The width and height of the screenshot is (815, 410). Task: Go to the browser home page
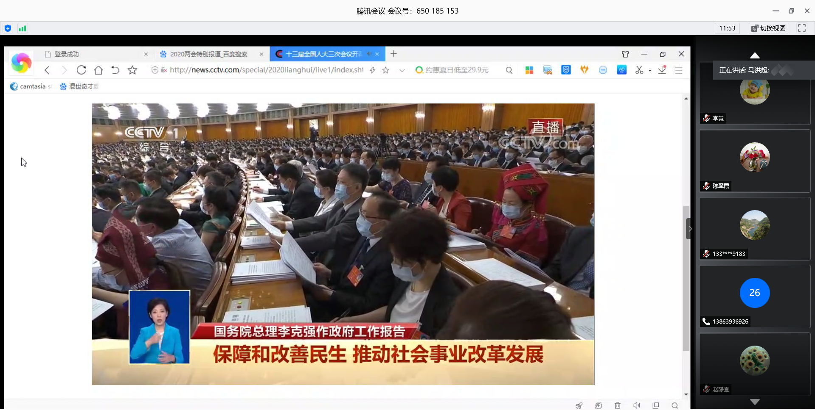[98, 70]
